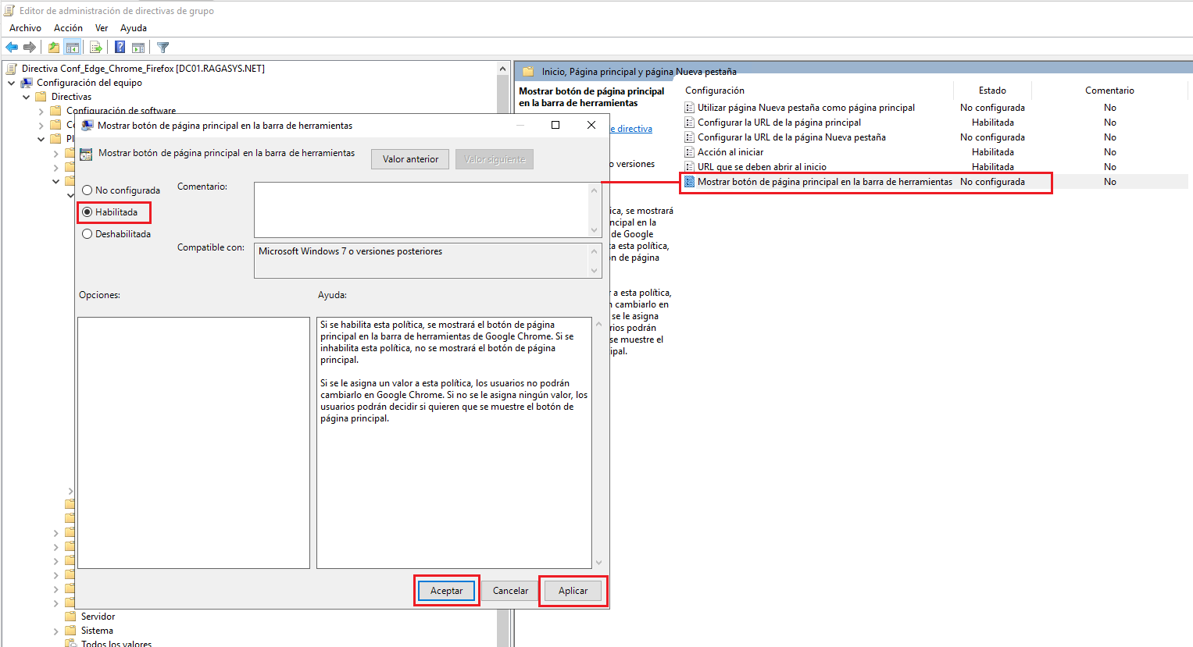Expand the 'Configuración de software' node
Screen dimensions: 1193x647
pyautogui.click(x=40, y=110)
